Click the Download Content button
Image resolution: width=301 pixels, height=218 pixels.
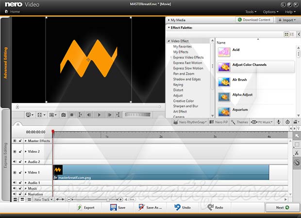click(x=255, y=20)
